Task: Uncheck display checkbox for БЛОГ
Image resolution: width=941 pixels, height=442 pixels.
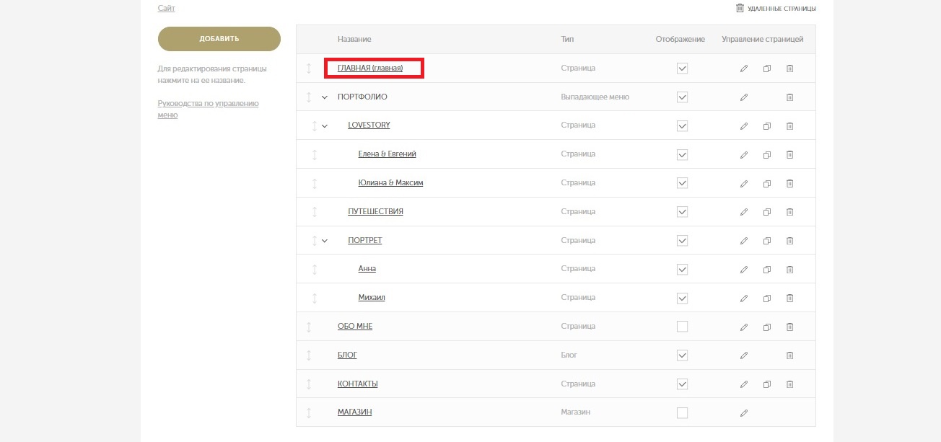Action: tap(682, 355)
